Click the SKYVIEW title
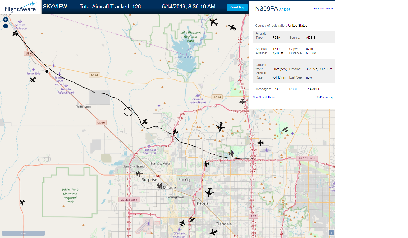Image resolution: width=408 pixels, height=238 pixels. (x=55, y=7)
